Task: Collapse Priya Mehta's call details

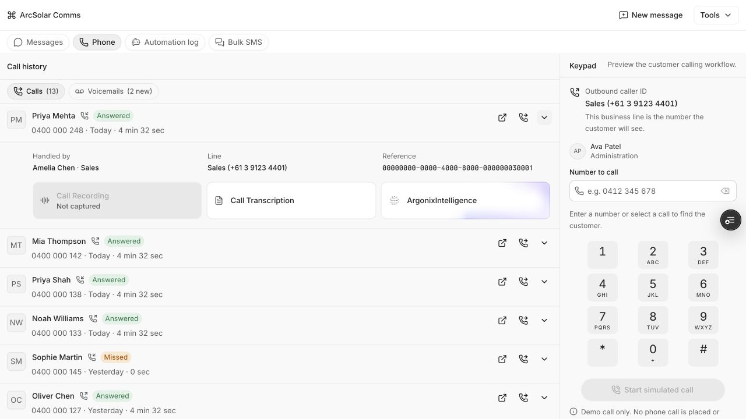Action: click(x=544, y=118)
